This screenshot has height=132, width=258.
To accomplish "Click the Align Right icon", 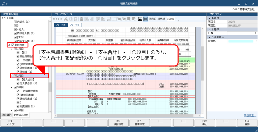I will [x=92, y=19].
